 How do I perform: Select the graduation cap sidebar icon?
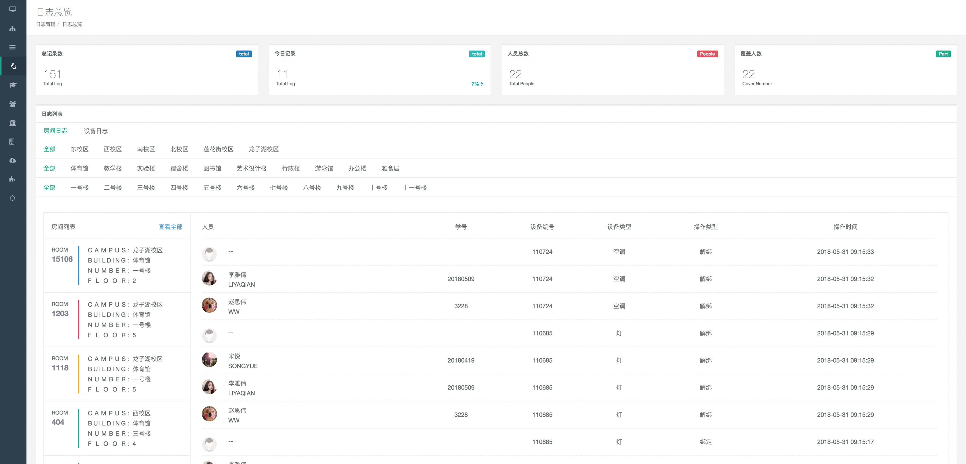13,85
